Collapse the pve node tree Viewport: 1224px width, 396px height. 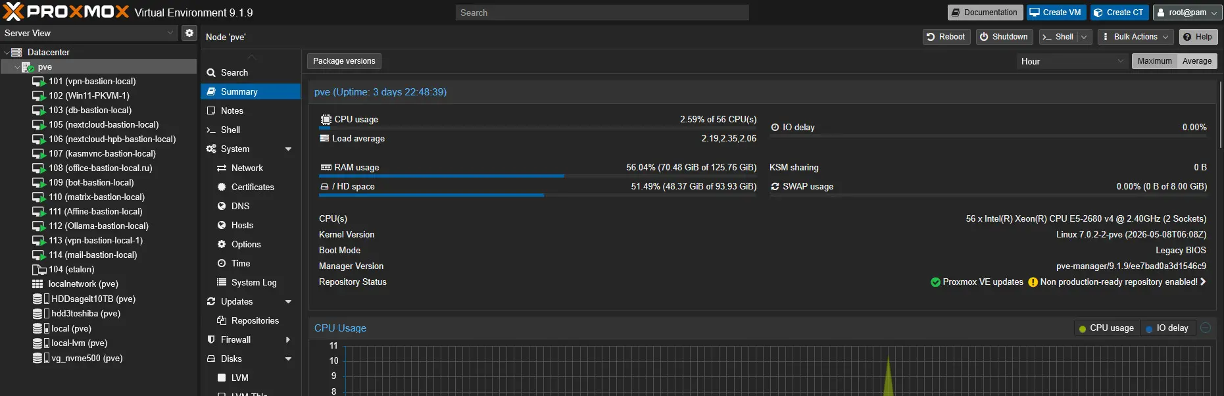[x=17, y=67]
